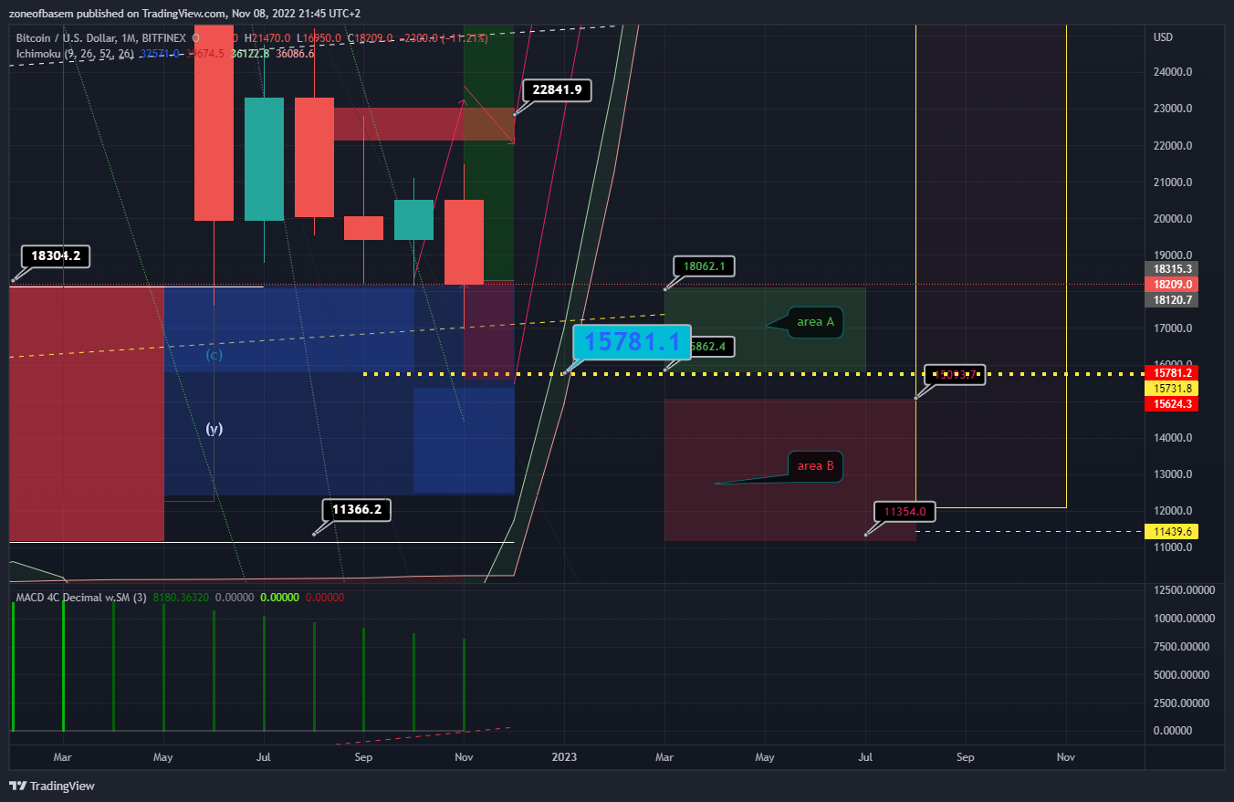The width and height of the screenshot is (1234, 802).
Task: Click the gray 18120.7 price tag
Action: click(x=1171, y=300)
